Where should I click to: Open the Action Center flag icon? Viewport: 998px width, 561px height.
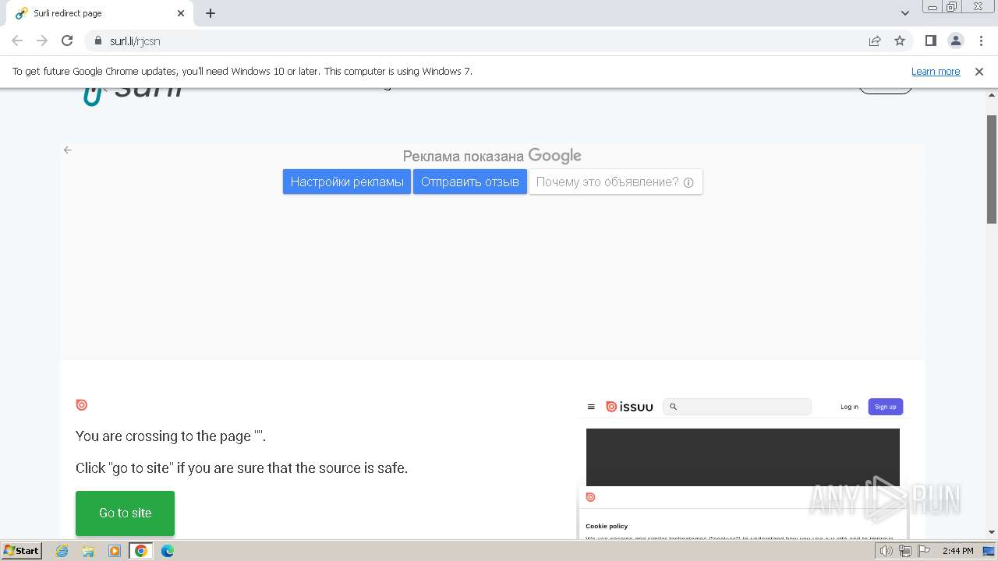click(x=923, y=551)
